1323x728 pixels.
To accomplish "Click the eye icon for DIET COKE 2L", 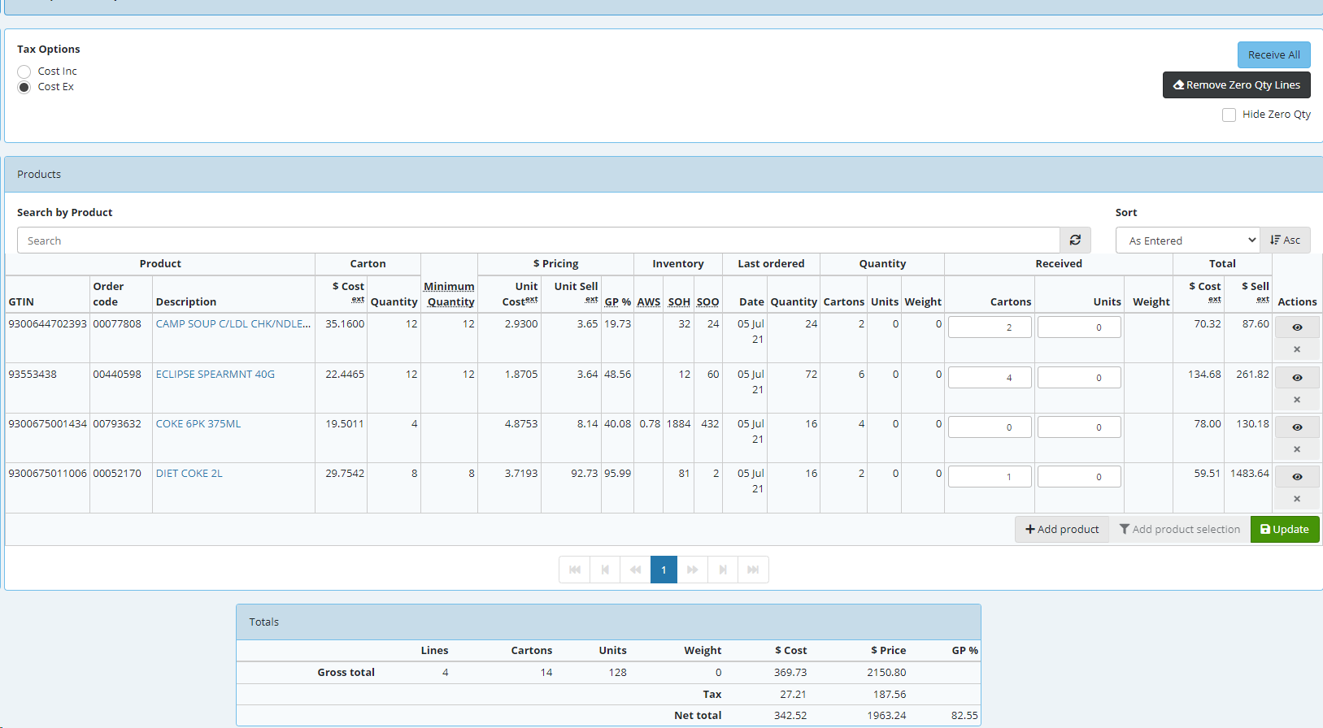I will (1297, 477).
